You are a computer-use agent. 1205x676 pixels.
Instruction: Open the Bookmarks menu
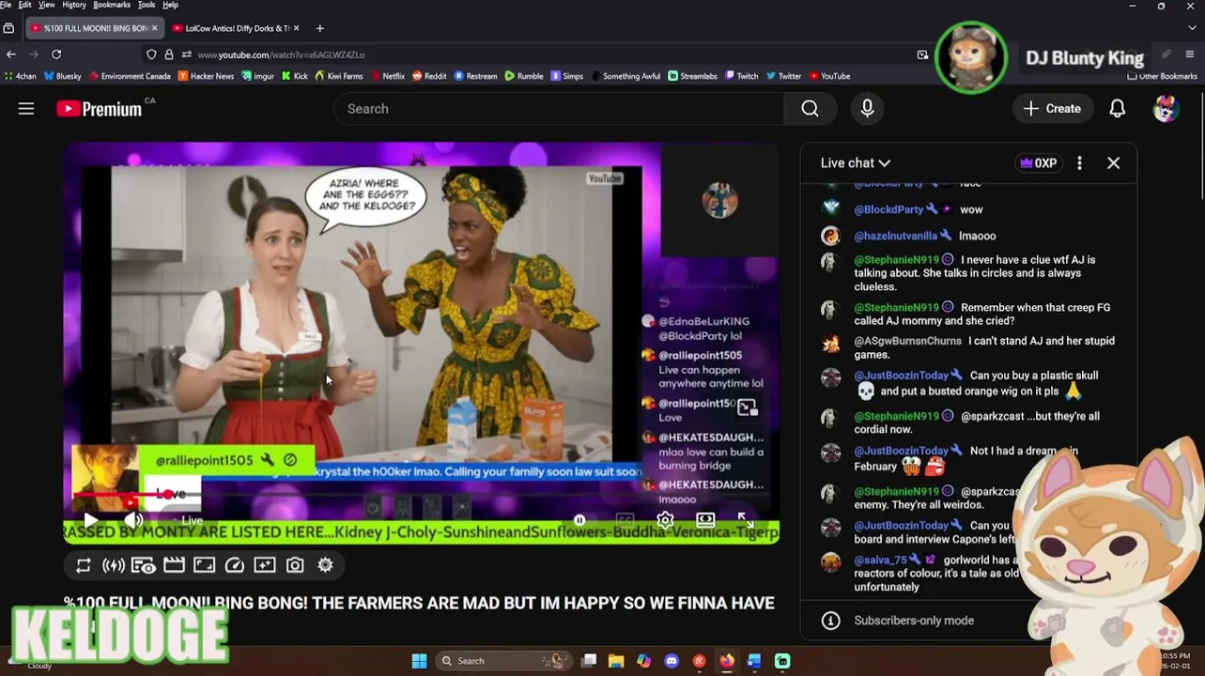tap(112, 5)
